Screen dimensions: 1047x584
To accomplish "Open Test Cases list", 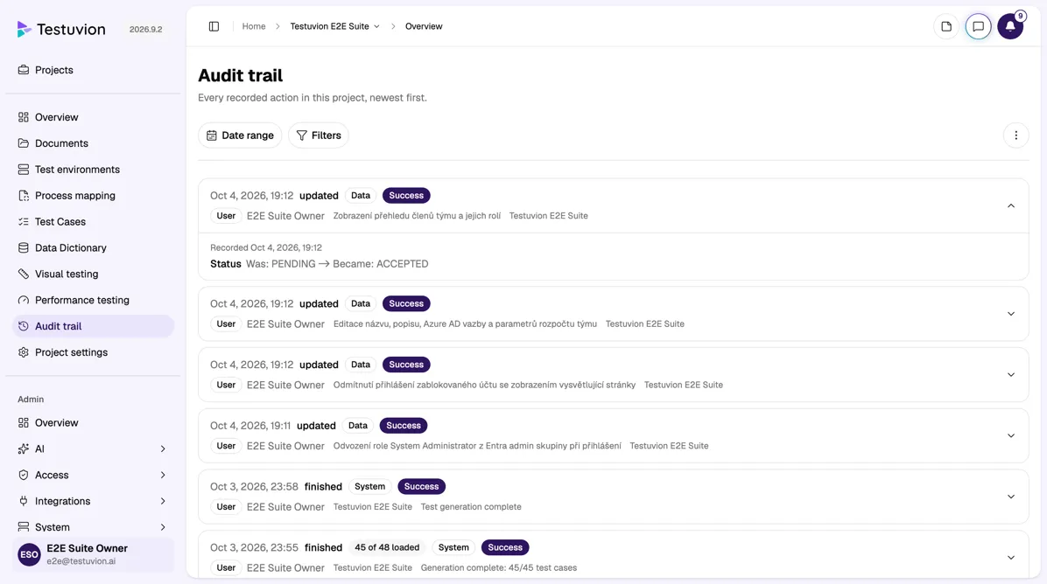I will point(94,221).
